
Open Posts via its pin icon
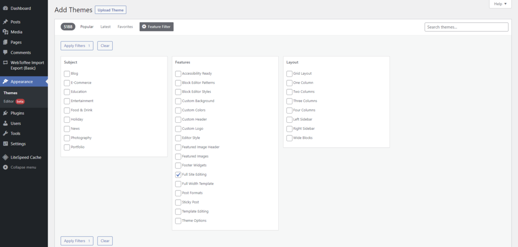[5, 22]
